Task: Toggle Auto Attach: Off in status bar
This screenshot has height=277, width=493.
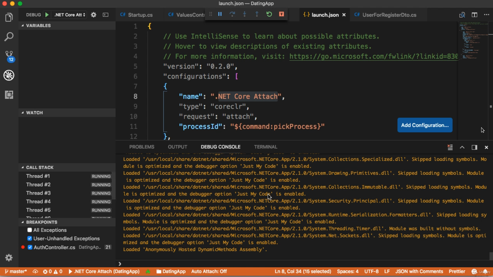Action: coord(209,272)
